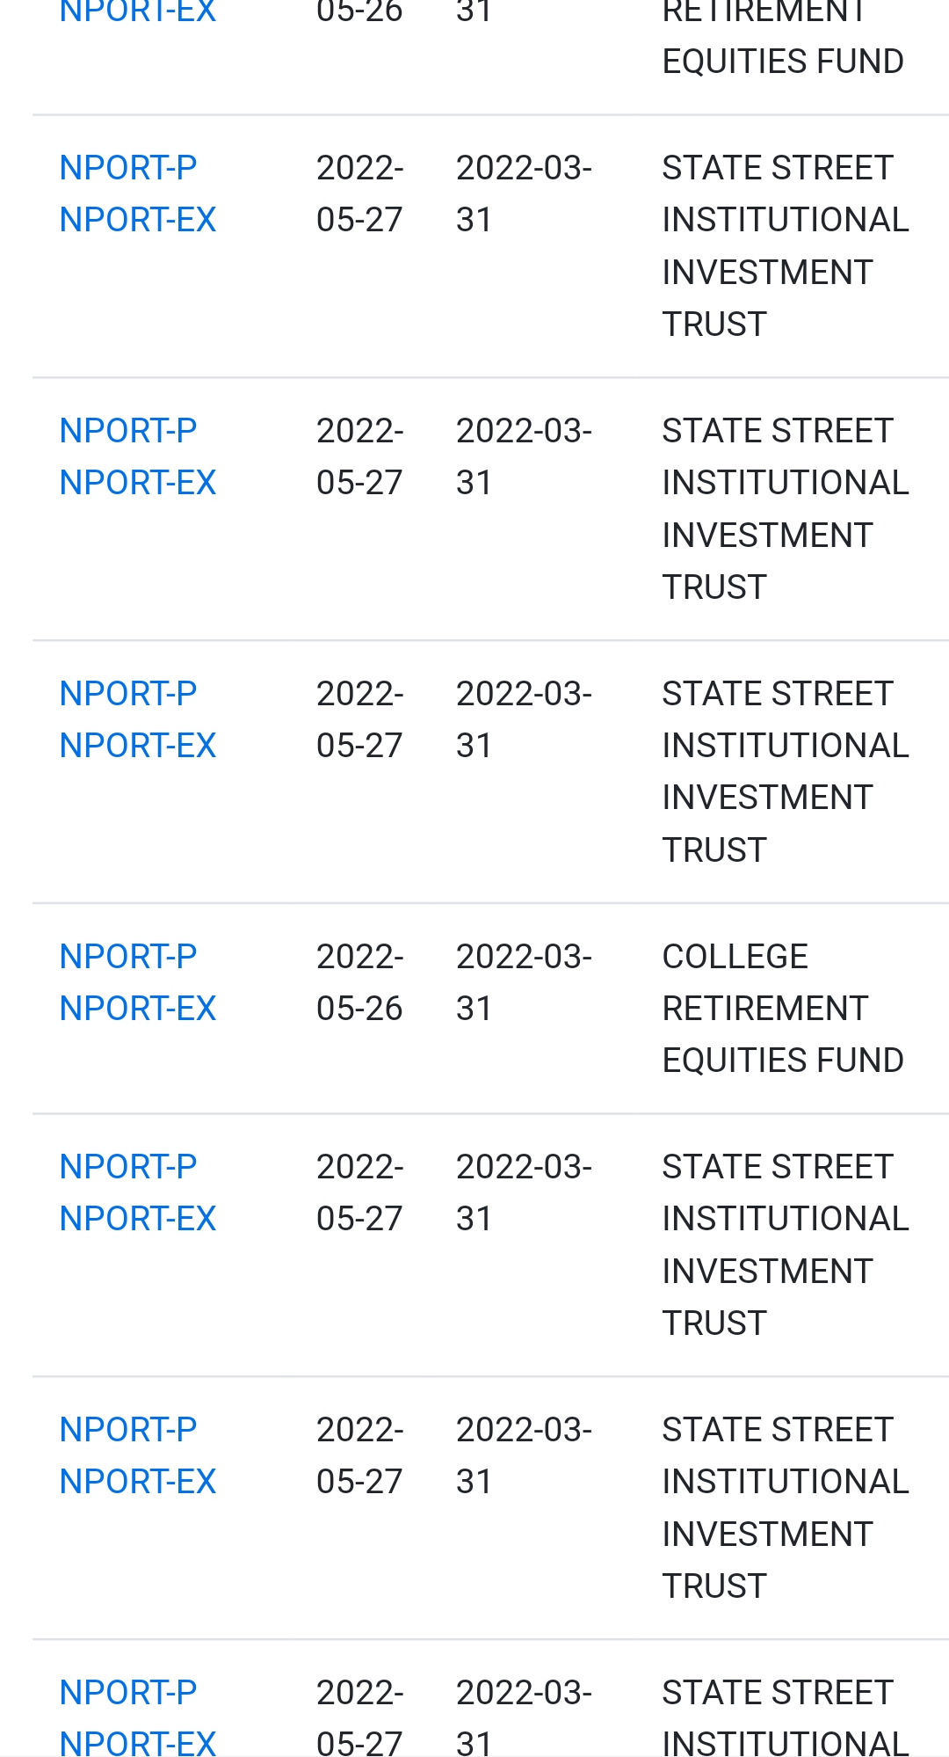Open NPORT-P link in fifth State Street row

pyautogui.click(x=128, y=1429)
